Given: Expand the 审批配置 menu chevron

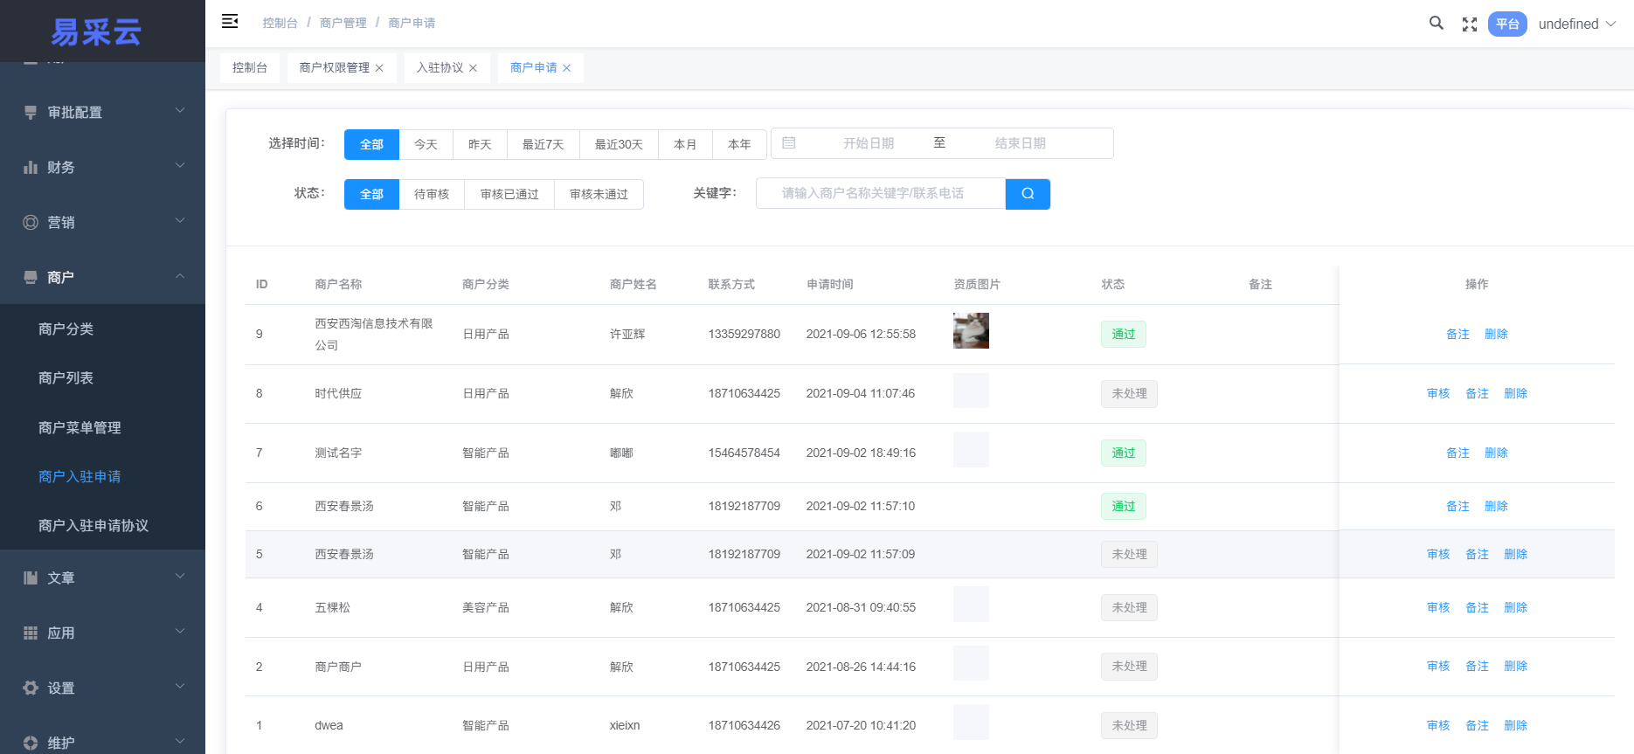Looking at the screenshot, I should (x=180, y=111).
